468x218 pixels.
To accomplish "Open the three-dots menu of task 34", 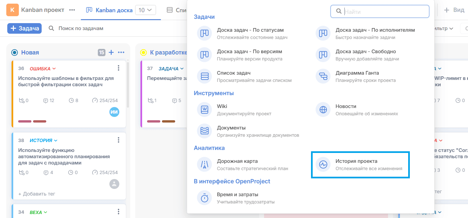I will [x=119, y=212].
